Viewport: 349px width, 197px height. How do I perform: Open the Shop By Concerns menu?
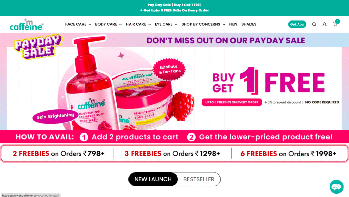click(x=203, y=24)
